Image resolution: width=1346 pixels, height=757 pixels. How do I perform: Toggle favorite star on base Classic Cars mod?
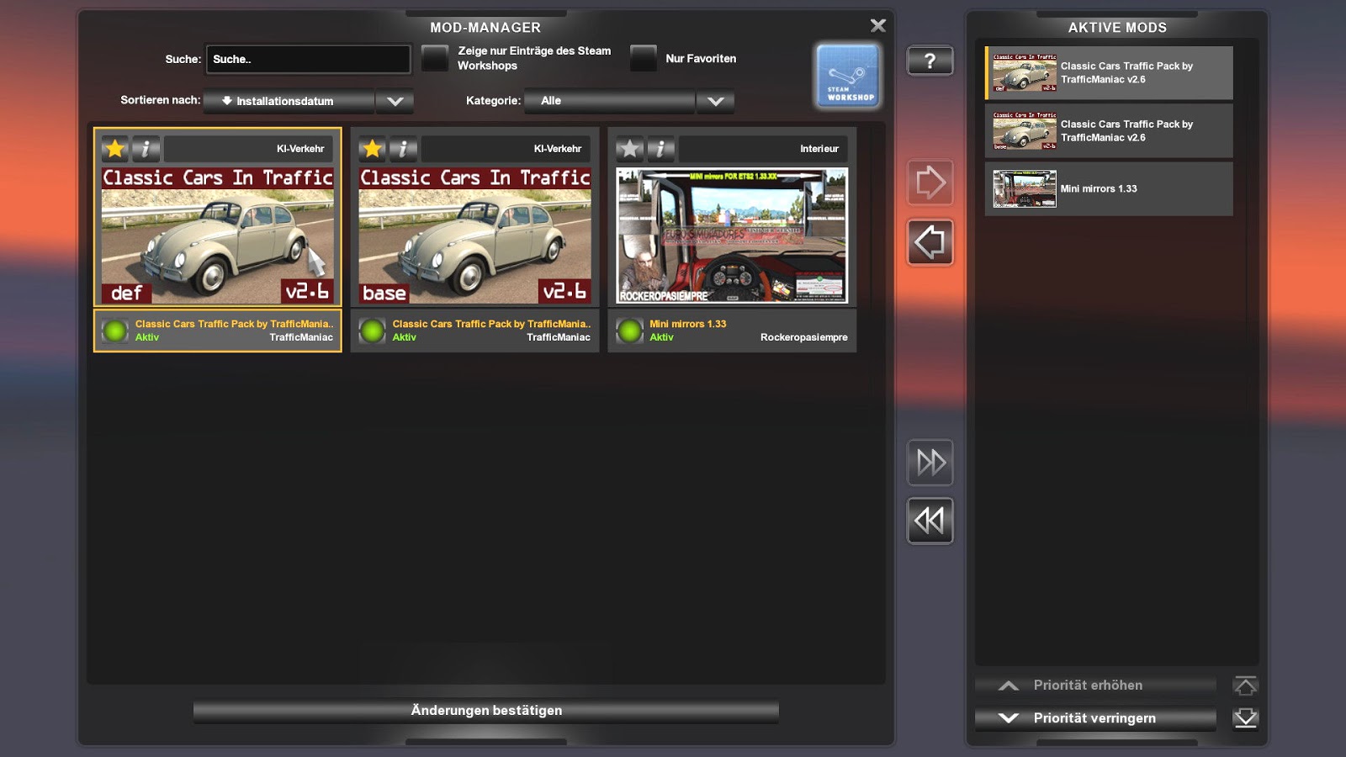tap(373, 149)
